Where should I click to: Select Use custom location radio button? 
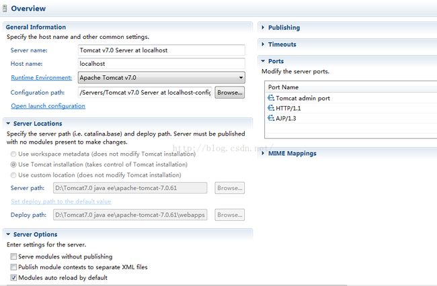[13, 175]
